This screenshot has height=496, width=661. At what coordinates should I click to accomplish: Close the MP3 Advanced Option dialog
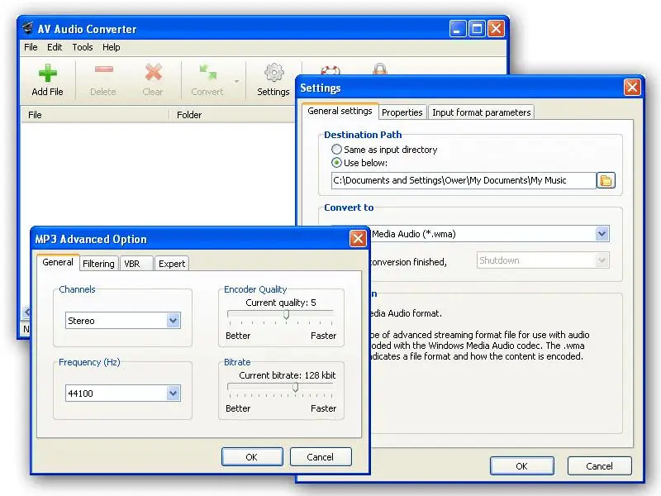pyautogui.click(x=358, y=239)
